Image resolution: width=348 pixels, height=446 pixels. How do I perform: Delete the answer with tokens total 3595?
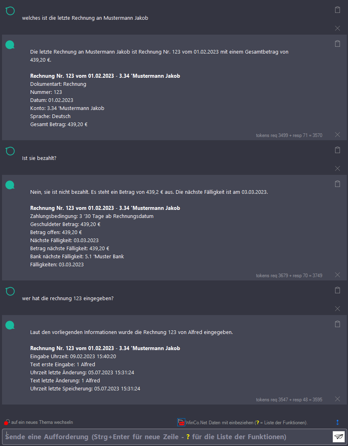point(338,399)
